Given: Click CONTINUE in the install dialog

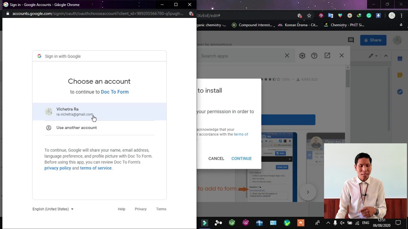Looking at the screenshot, I should coord(241,158).
